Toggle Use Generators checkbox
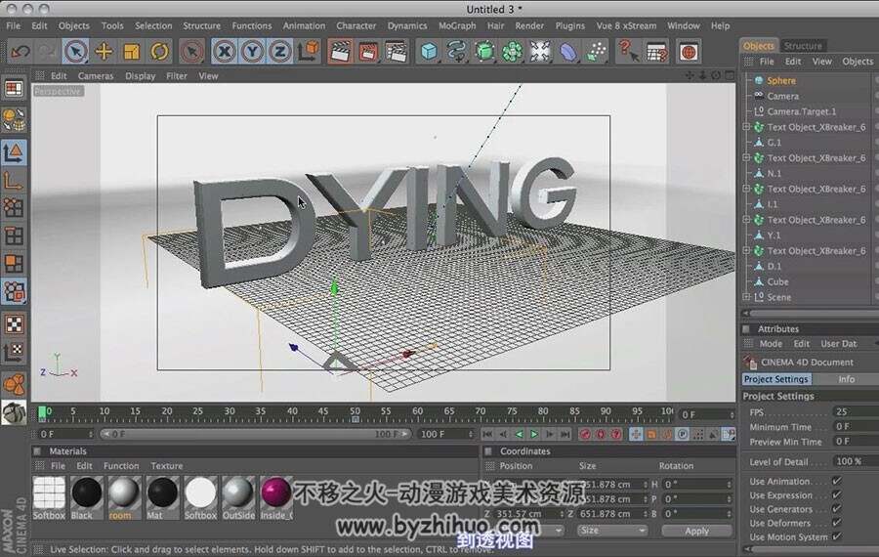 836,509
